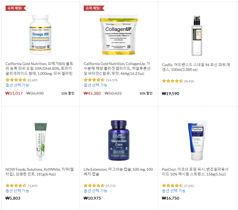Click options available link under PanOxyl
238x210 pixels.
tap(174, 191)
